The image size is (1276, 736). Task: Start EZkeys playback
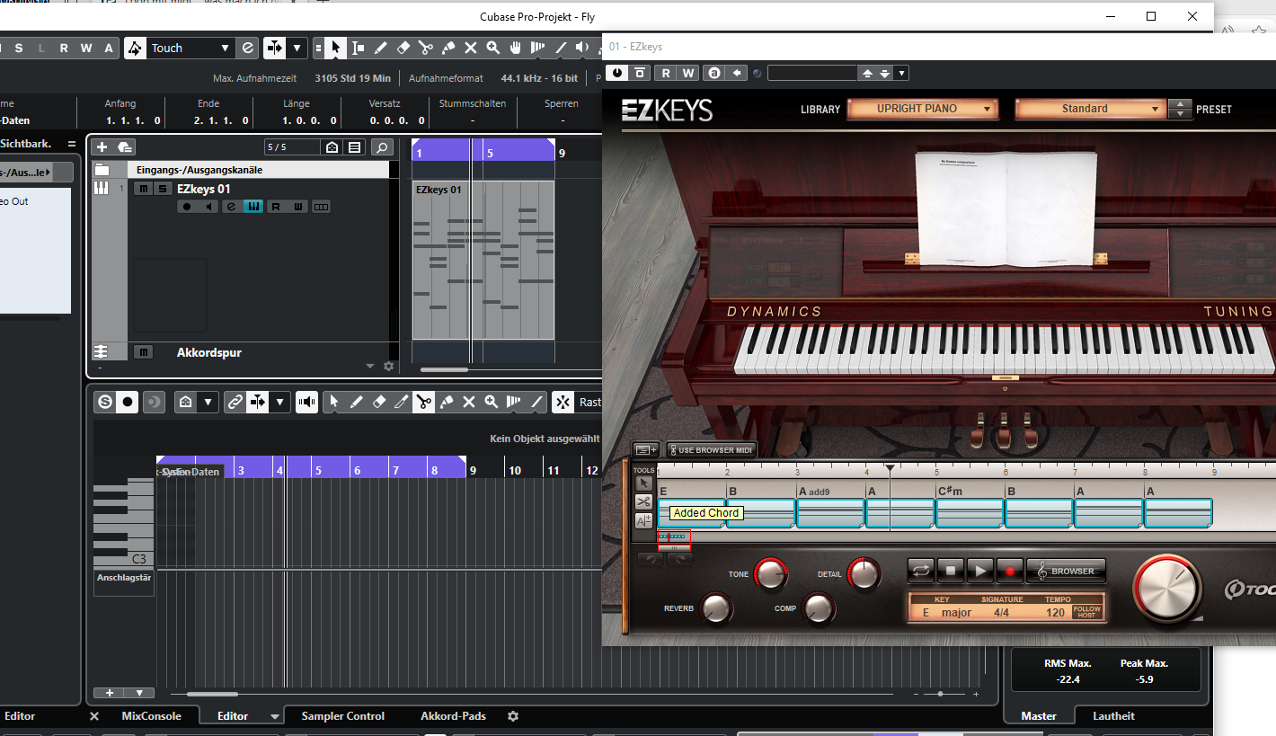coord(980,571)
